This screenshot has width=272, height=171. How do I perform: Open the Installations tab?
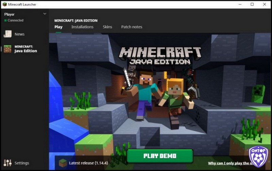(x=82, y=27)
